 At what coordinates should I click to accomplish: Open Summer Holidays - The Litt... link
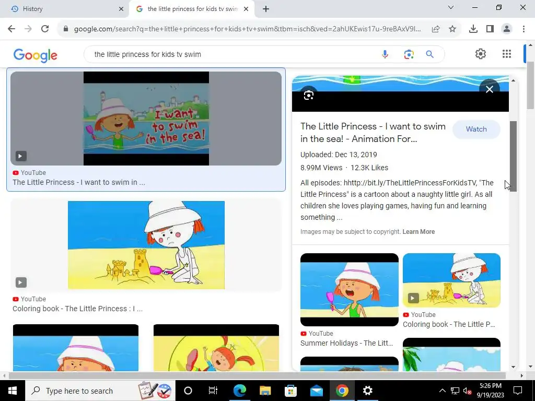[x=347, y=343]
